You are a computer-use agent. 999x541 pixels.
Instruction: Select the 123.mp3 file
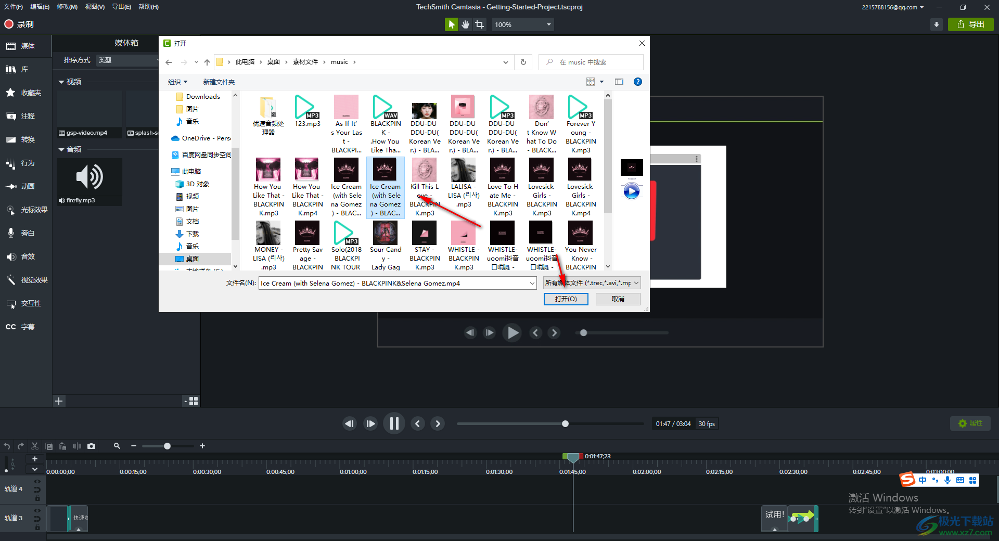tap(308, 111)
